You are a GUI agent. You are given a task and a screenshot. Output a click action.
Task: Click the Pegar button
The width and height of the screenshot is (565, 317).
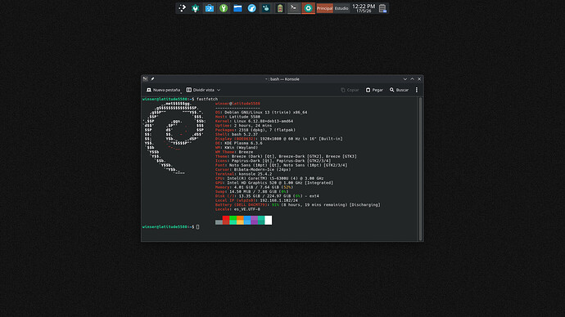pos(374,90)
